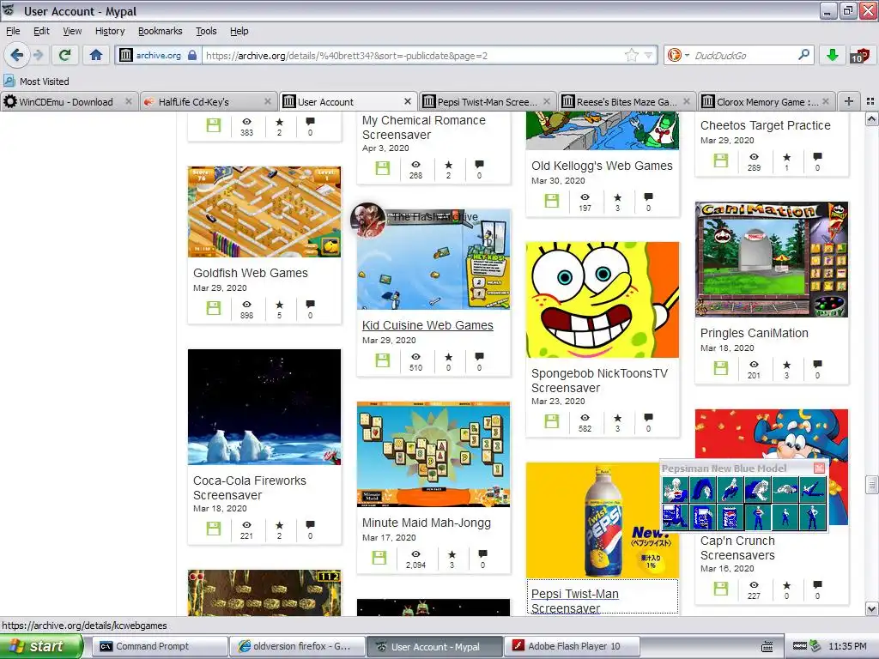Open Pepsi Twist-Man Screensaver link

pyautogui.click(x=574, y=601)
